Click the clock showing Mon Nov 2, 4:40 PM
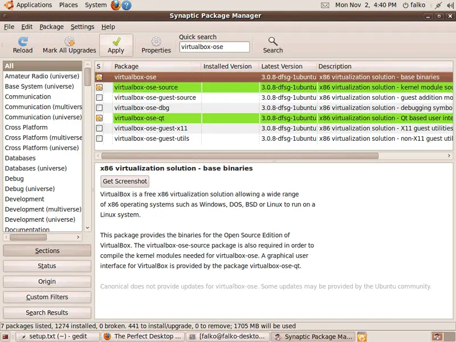Viewport: 456px width, 342px height. (x=365, y=5)
